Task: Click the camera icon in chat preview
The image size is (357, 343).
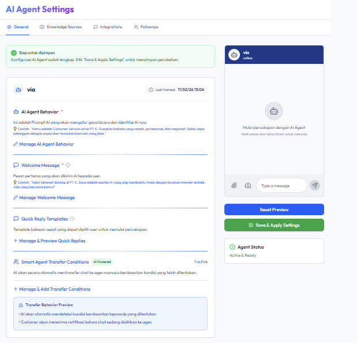Action: [x=248, y=185]
